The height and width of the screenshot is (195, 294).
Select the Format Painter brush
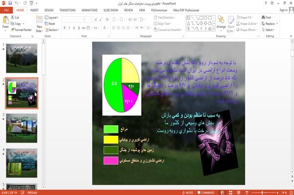pyautogui.click(x=13, y=30)
